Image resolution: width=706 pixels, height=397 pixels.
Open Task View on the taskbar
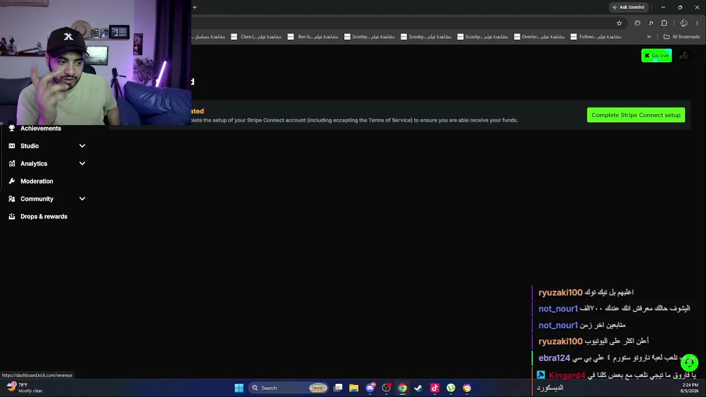(338, 388)
